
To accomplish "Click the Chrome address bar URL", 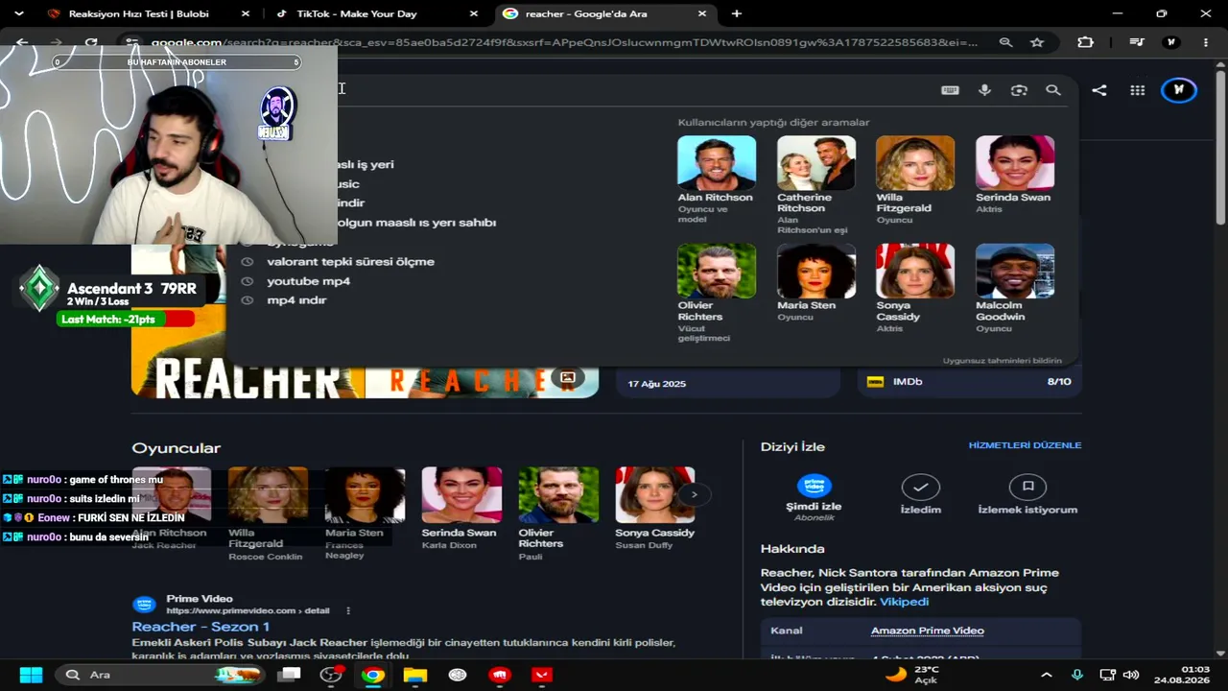I will click(564, 42).
